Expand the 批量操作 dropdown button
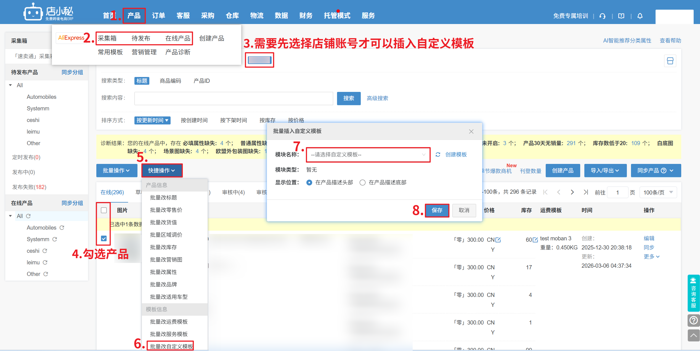This screenshot has width=700, height=351. click(x=116, y=171)
